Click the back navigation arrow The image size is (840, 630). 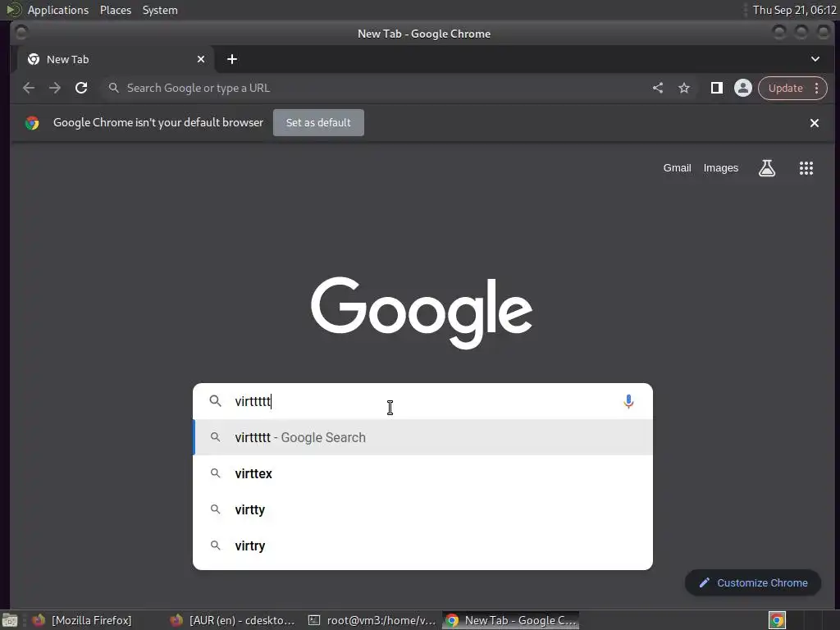point(29,88)
